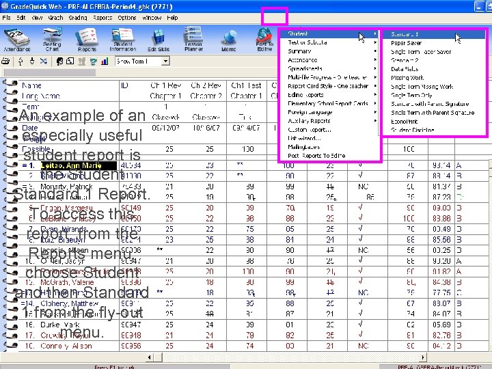Expand the Show Term dropdown
The image size is (492, 369).
165,61
